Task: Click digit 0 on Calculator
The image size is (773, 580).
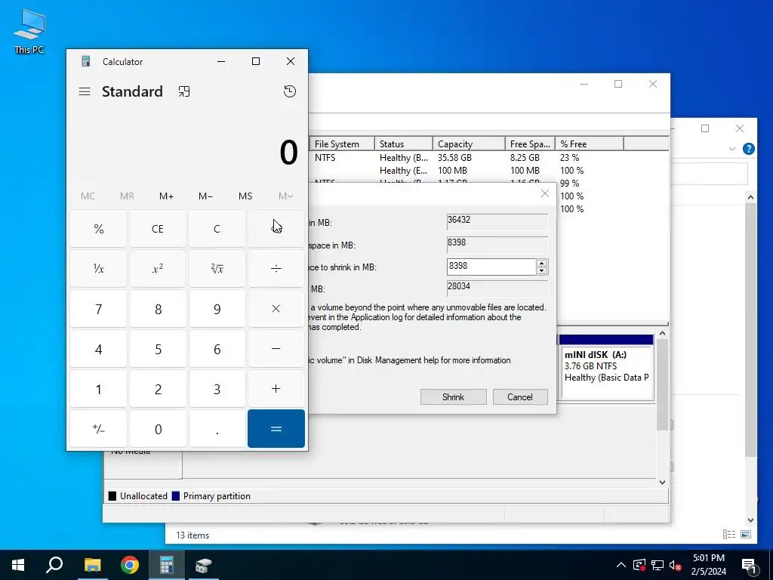Action: pyautogui.click(x=158, y=429)
